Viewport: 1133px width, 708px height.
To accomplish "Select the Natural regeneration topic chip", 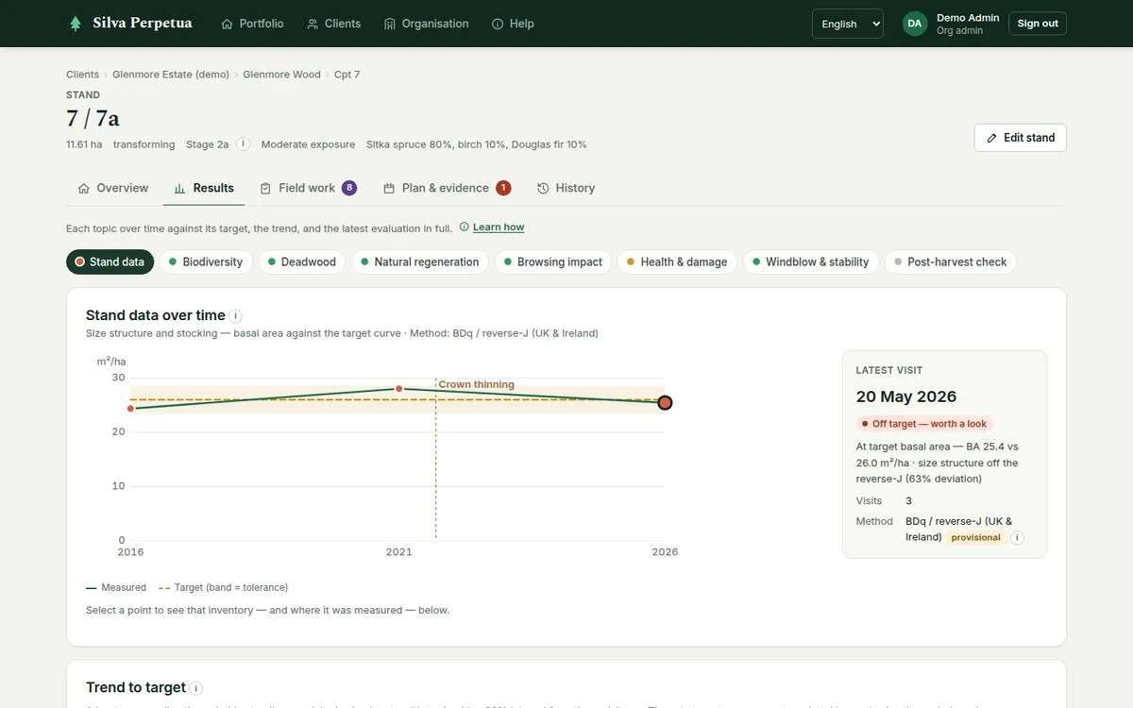I will [x=420, y=261].
